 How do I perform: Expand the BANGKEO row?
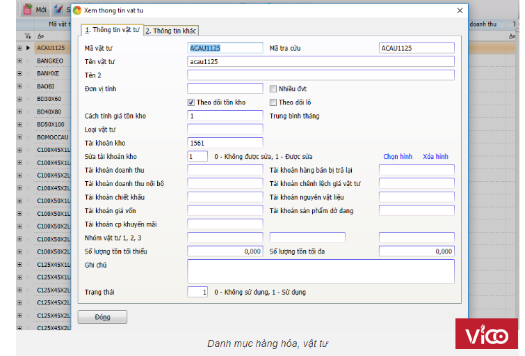(19, 61)
